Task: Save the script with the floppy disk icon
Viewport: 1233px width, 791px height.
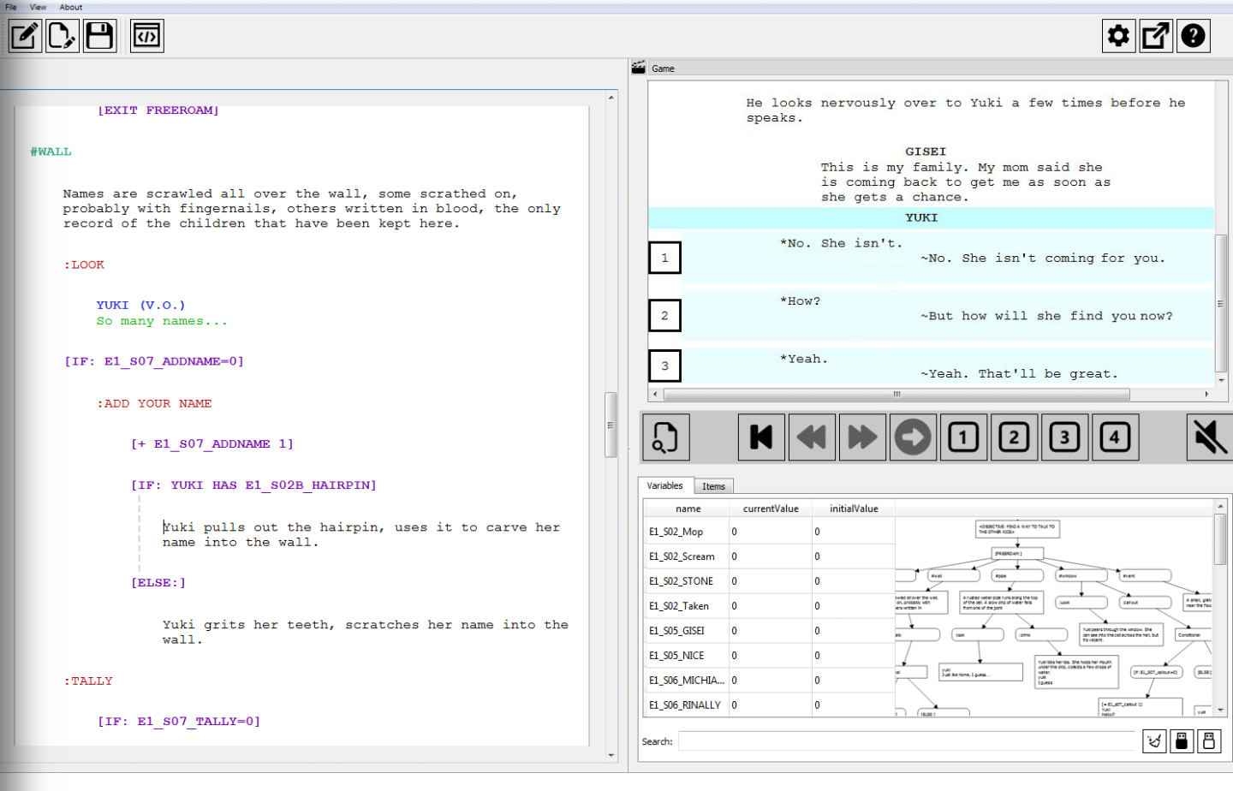Action: [99, 36]
